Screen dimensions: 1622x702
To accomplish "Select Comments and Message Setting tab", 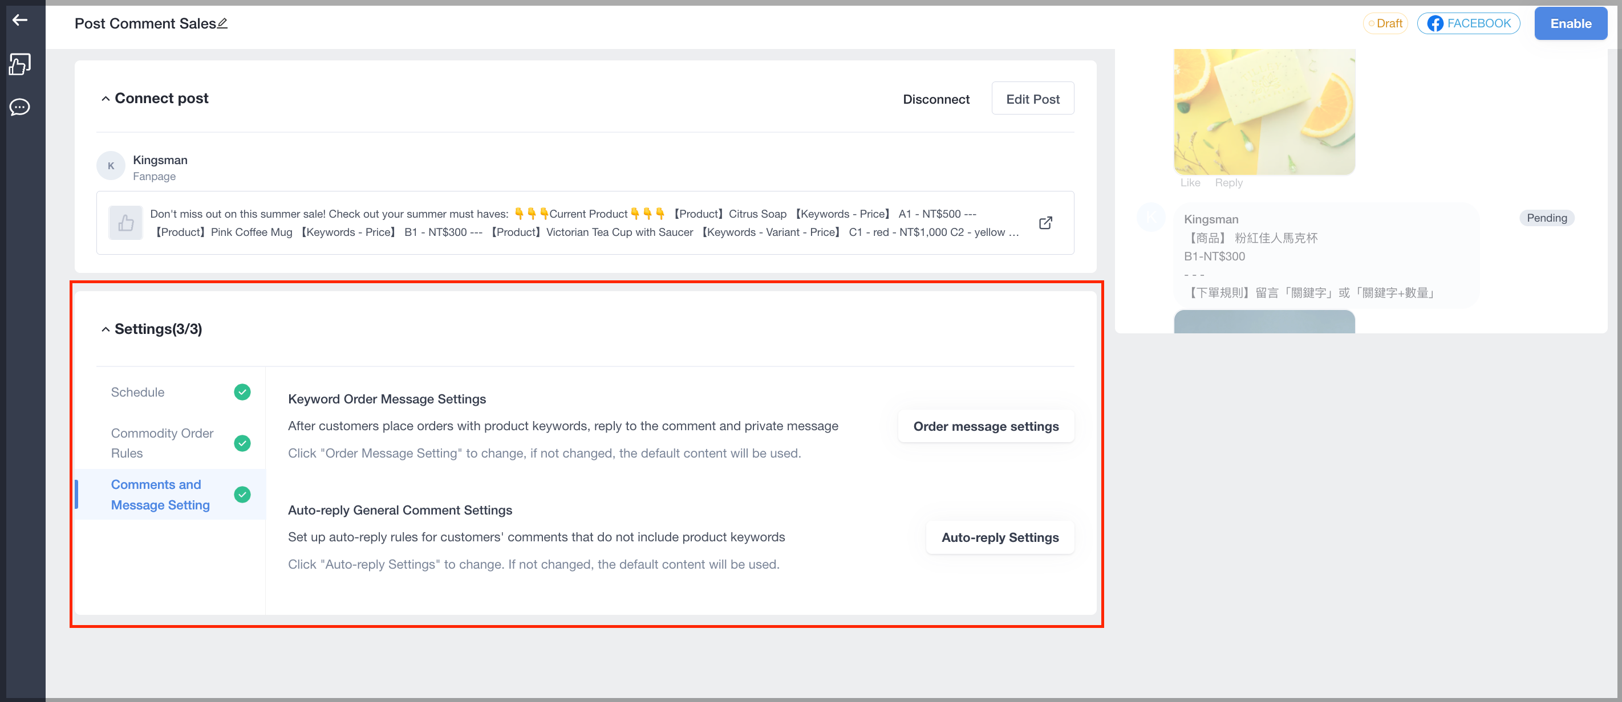I will [x=171, y=495].
